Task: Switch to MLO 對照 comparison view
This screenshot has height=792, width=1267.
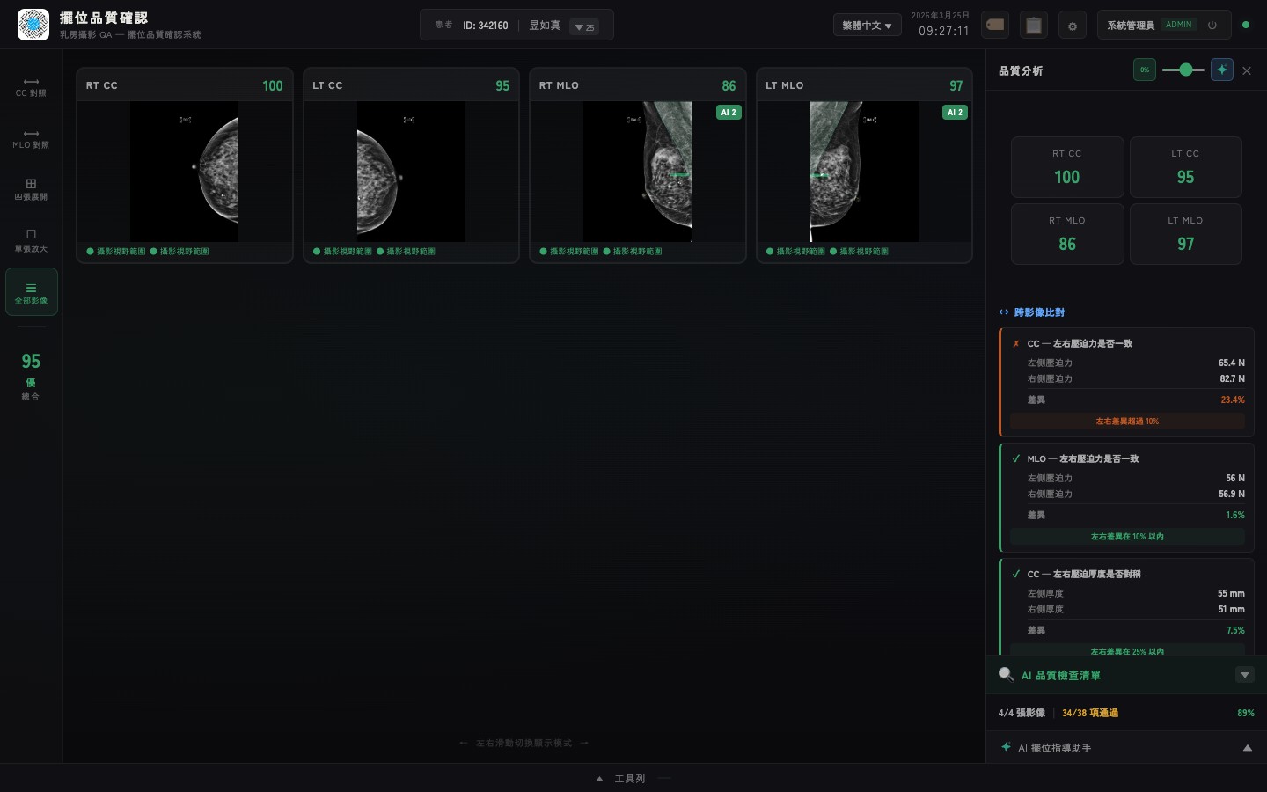Action: click(x=31, y=138)
